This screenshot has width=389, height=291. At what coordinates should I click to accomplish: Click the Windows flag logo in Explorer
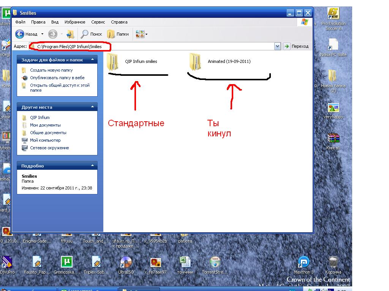304,22
